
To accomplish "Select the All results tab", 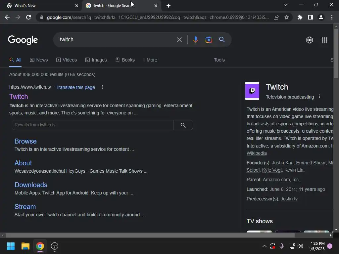I will pos(15,60).
